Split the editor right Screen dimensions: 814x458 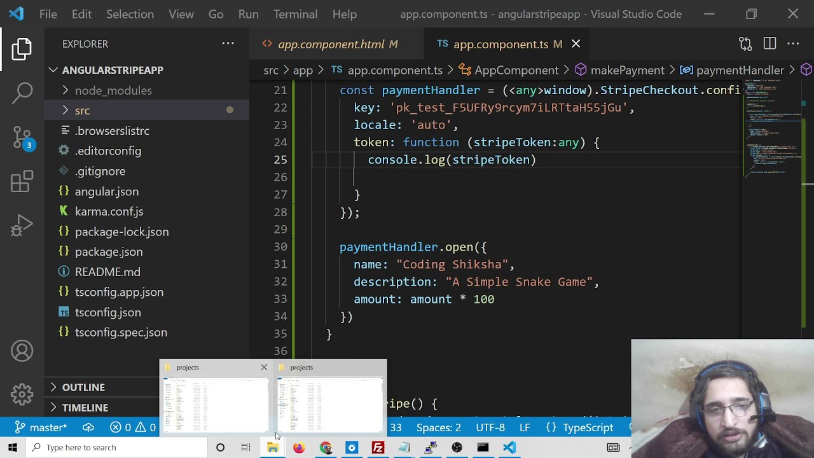click(x=769, y=44)
